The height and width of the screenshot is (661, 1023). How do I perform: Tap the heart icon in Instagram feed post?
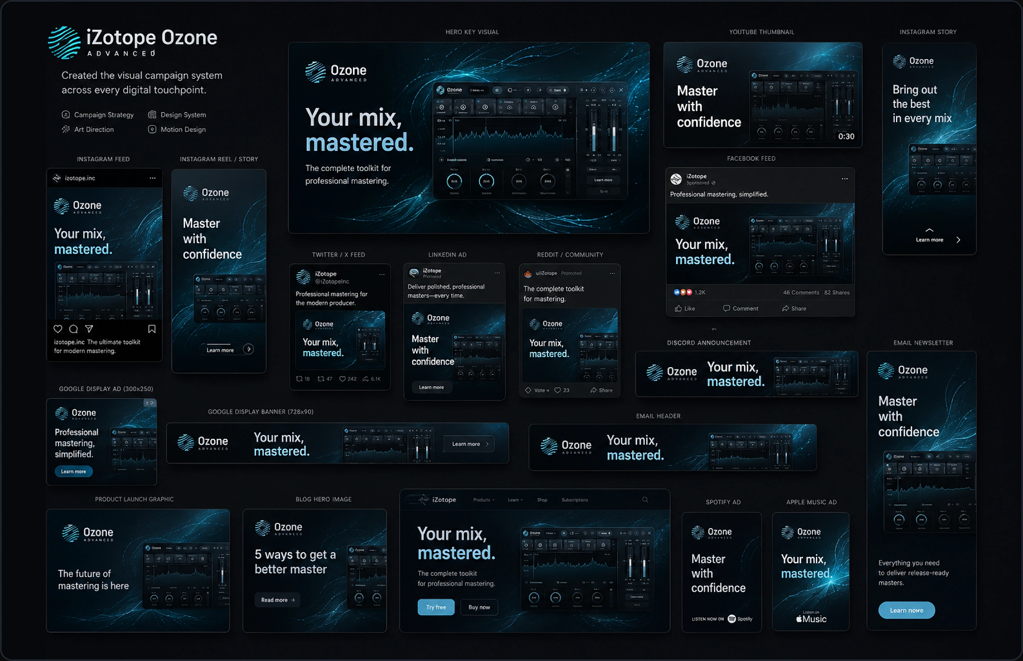click(x=58, y=329)
